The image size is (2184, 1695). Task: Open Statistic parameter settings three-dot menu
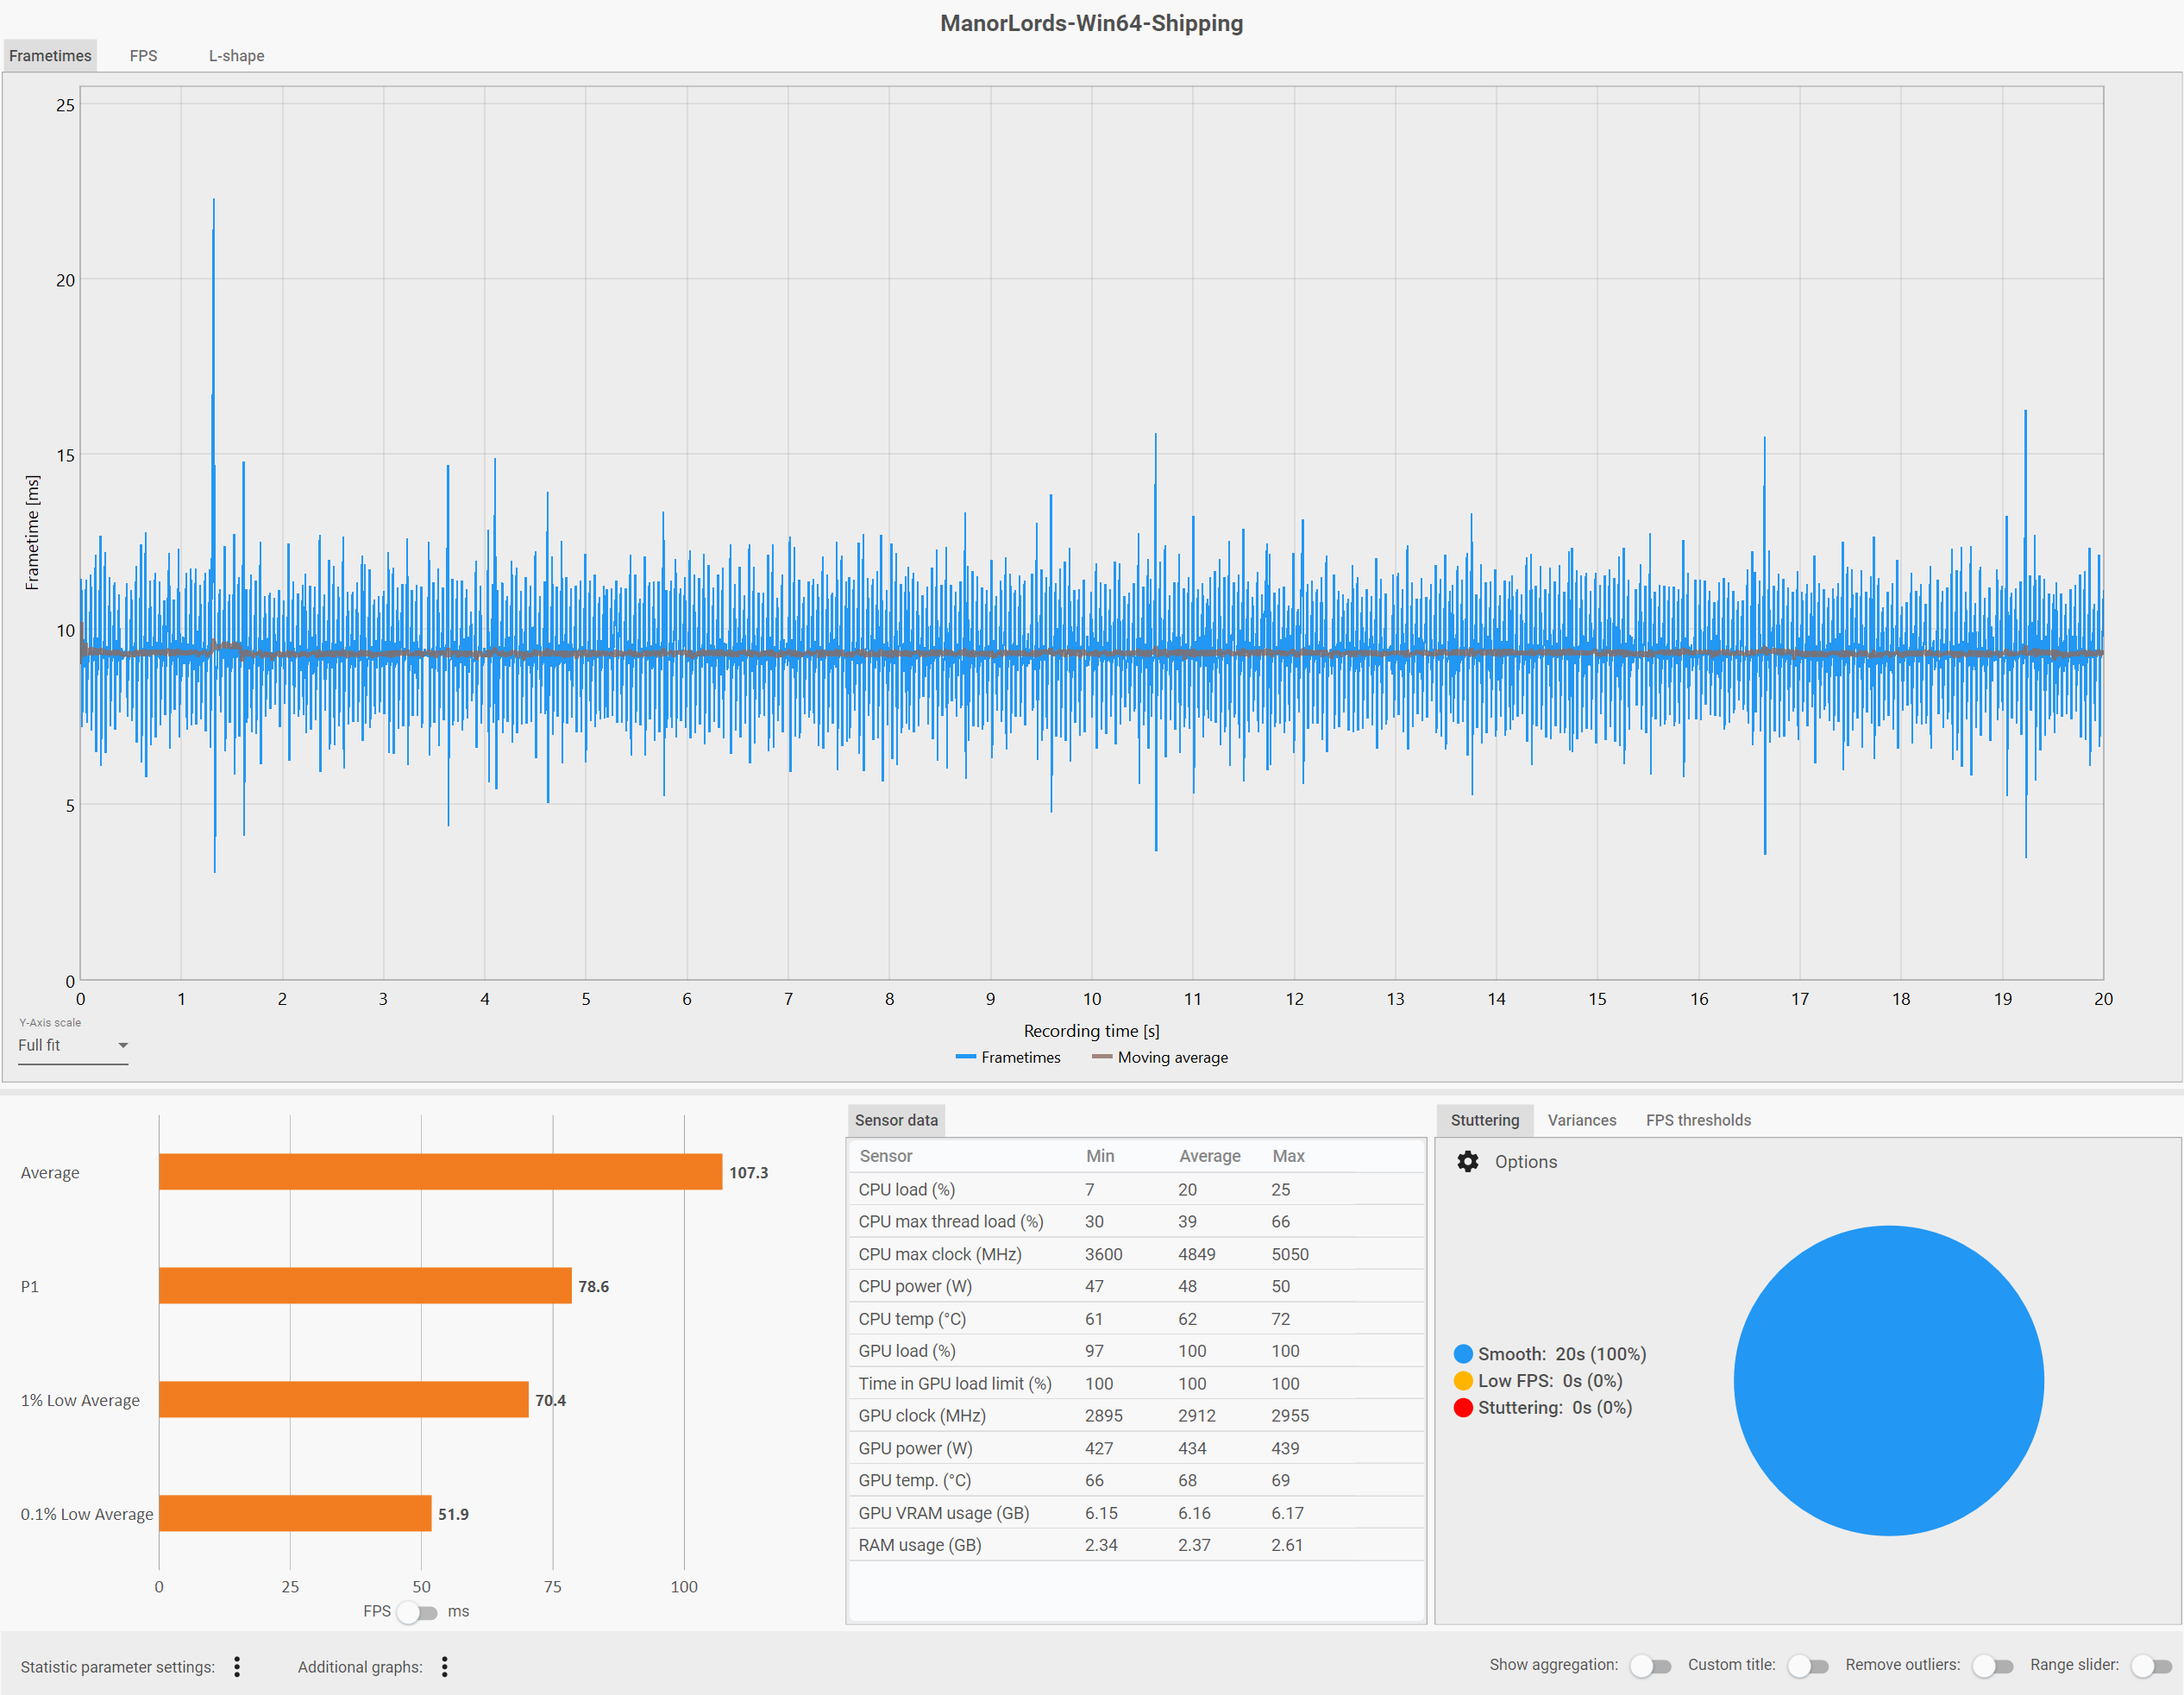tap(237, 1666)
